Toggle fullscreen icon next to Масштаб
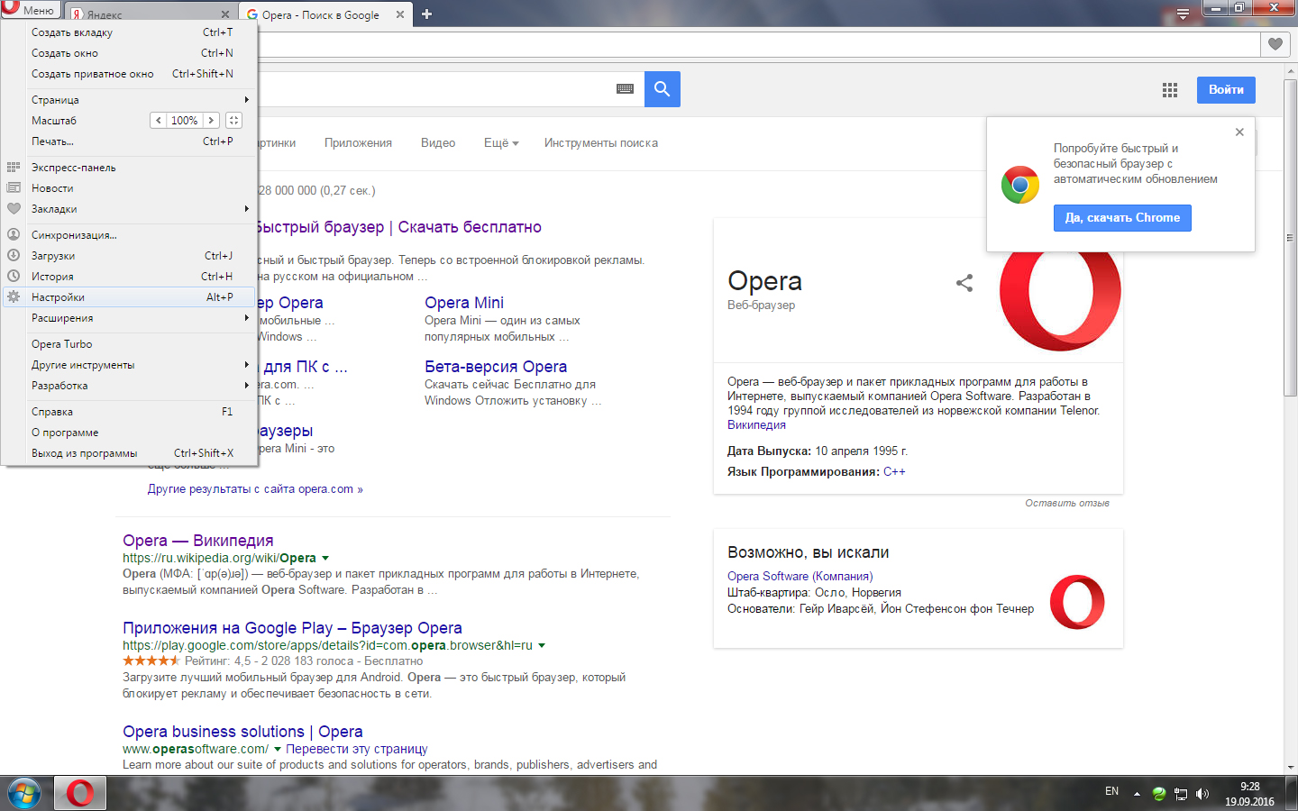 click(233, 120)
